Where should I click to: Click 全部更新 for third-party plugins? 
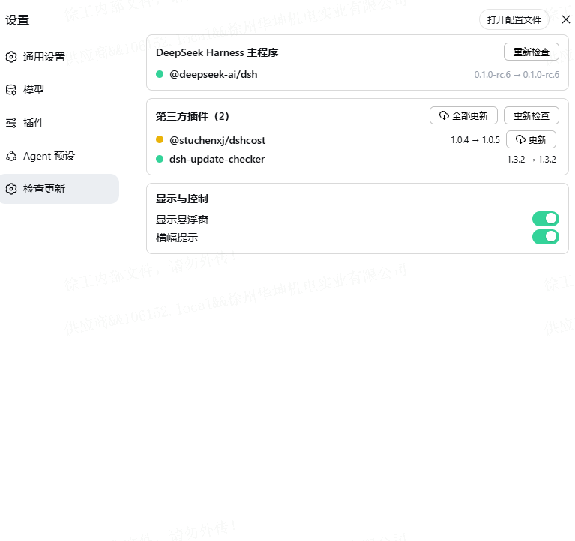click(463, 116)
